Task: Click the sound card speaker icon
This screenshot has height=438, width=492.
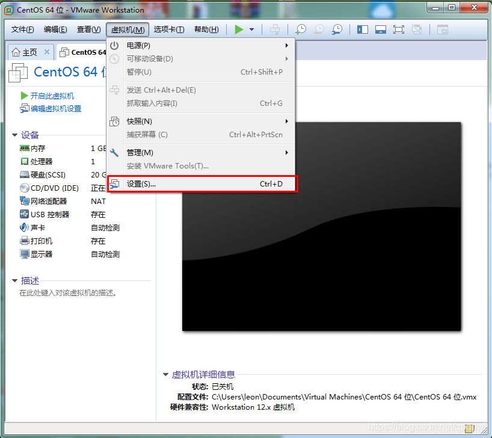Action: pos(25,227)
